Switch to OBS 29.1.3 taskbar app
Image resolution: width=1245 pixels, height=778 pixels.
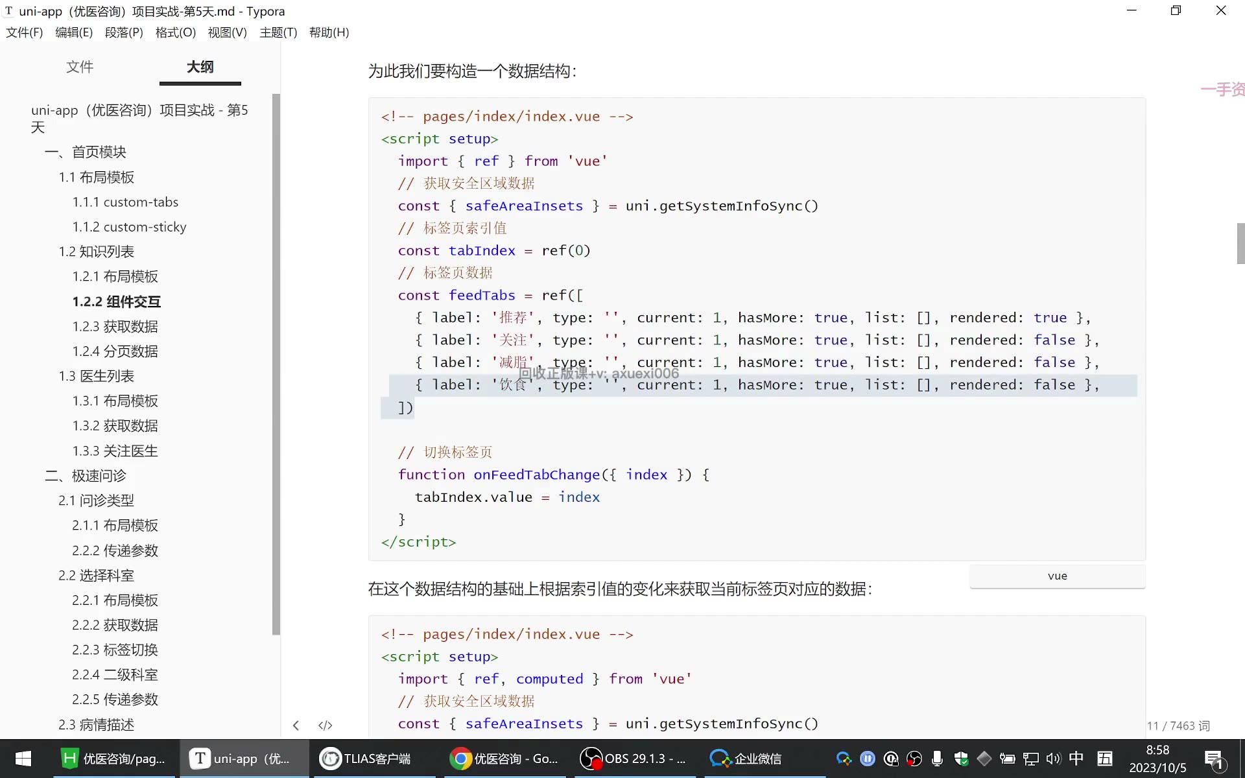[x=633, y=759]
